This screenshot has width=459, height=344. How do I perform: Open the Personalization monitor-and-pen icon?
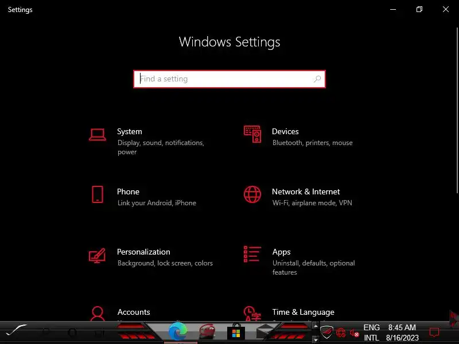[x=97, y=255]
